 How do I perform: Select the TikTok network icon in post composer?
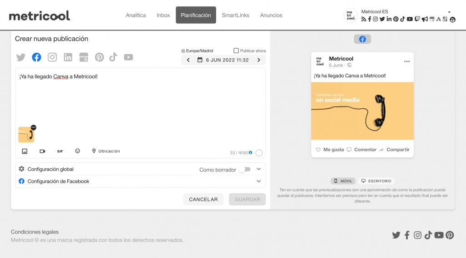[x=113, y=57]
